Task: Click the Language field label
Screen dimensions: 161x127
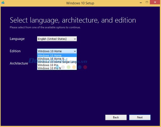Action: pyautogui.click(x=17, y=39)
